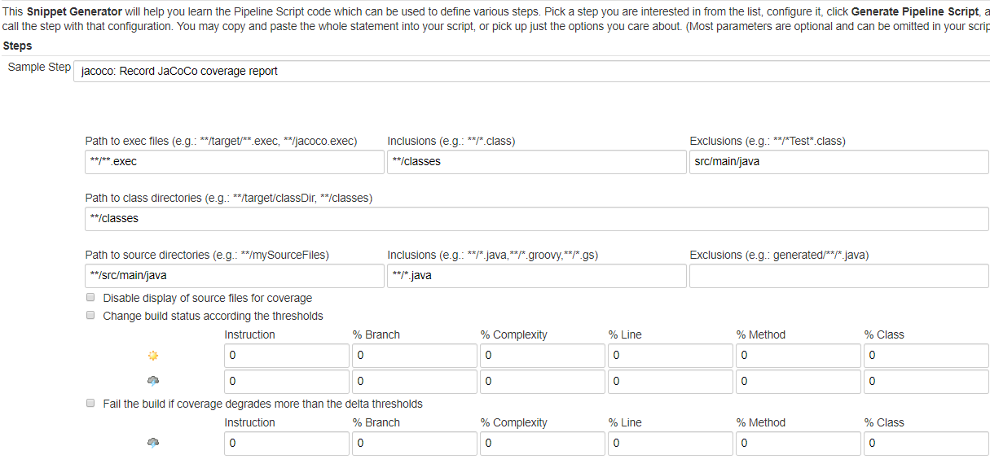Image resolution: width=990 pixels, height=459 pixels.
Task: Click the delta thresholds % Method field
Action: (798, 443)
